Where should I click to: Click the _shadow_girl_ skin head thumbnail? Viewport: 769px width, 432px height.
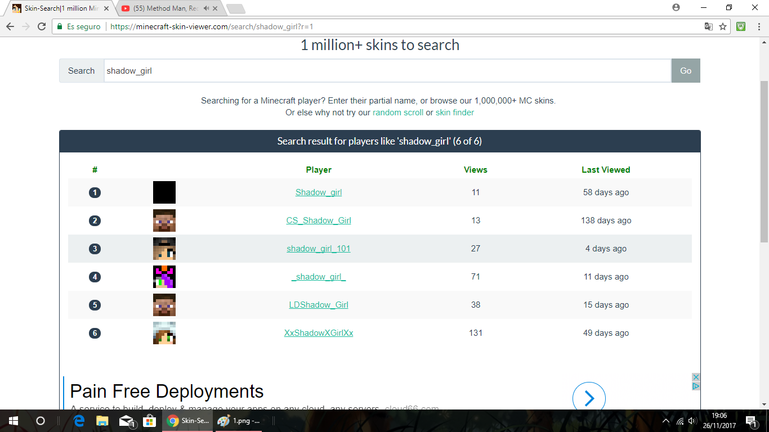[164, 277]
